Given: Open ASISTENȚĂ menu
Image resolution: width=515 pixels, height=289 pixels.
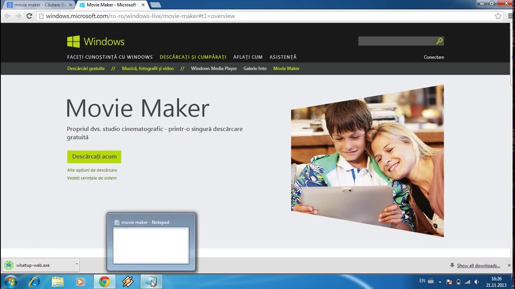Looking at the screenshot, I should tap(283, 57).
